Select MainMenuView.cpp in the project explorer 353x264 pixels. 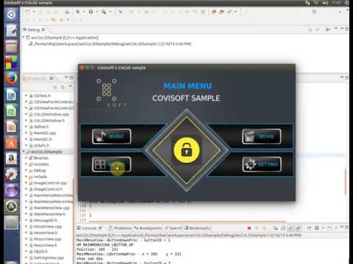pyautogui.click(x=51, y=208)
